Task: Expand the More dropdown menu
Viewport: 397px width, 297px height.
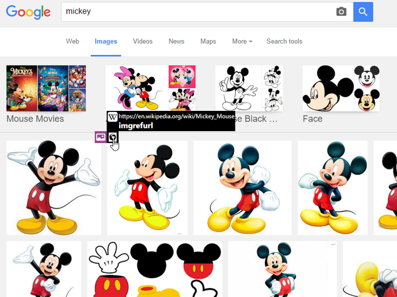Action: click(x=242, y=41)
